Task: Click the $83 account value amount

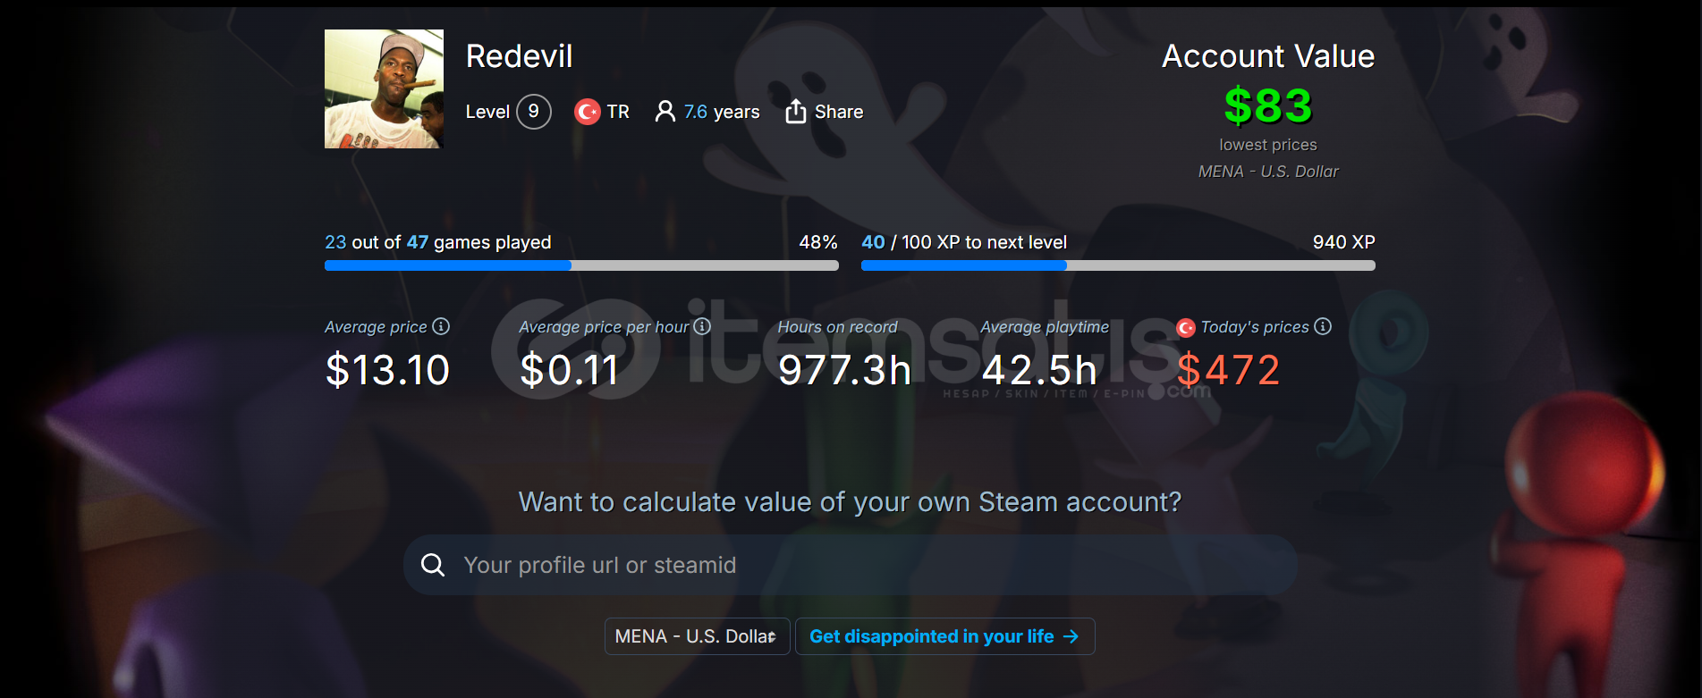Action: click(1268, 105)
